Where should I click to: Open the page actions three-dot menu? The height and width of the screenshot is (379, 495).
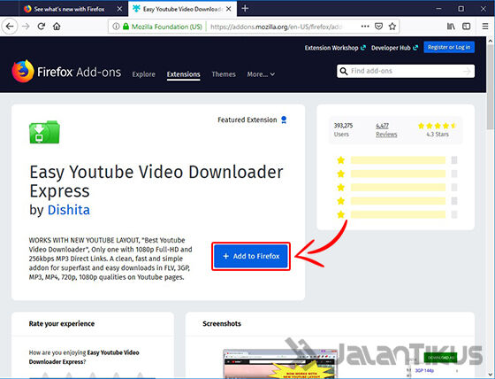coord(365,27)
